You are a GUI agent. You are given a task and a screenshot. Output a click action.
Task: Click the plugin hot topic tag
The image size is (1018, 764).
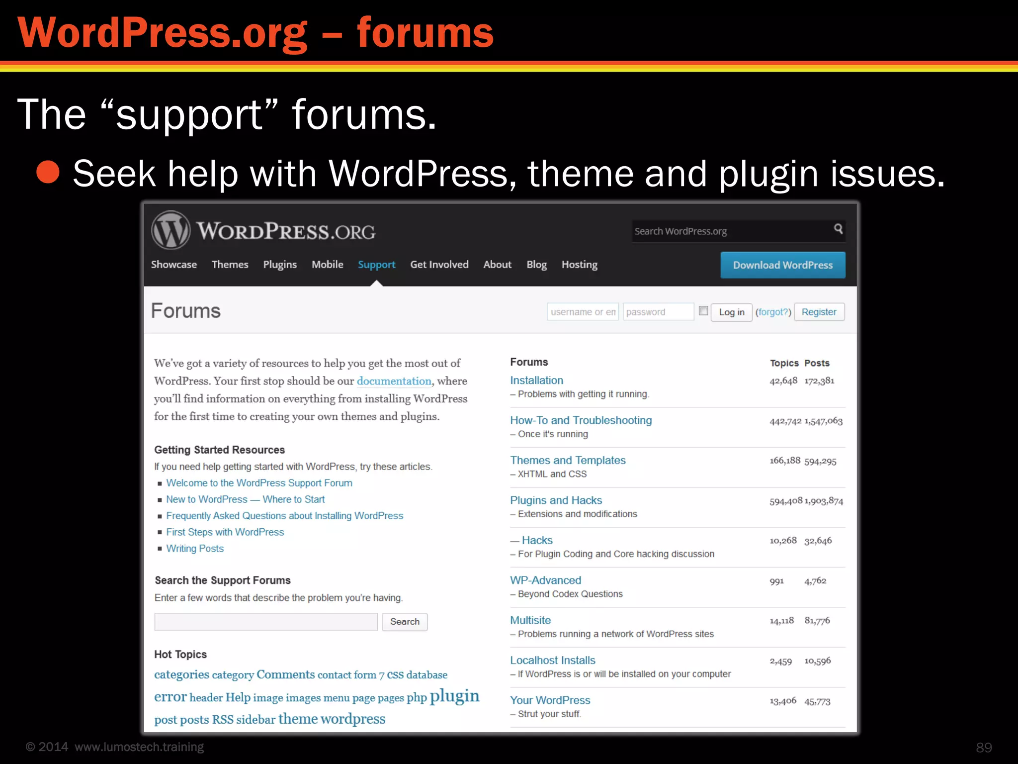[455, 696]
